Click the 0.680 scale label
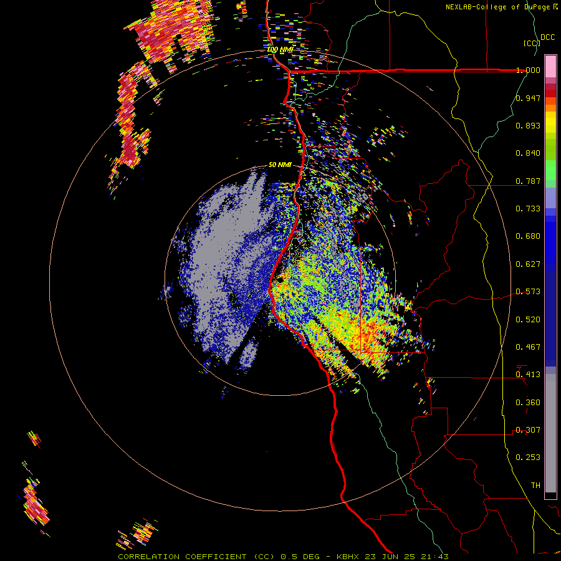Viewport: 561px width, 561px height. coord(528,236)
